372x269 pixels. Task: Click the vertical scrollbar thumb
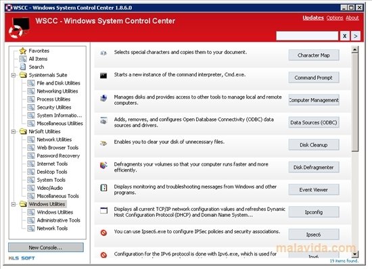(355, 102)
